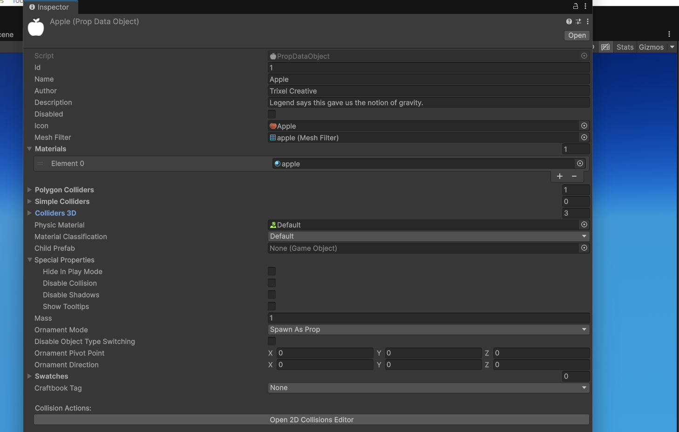Click Ornament Direction Y field
Screen dimensions: 679x432
click(433, 364)
